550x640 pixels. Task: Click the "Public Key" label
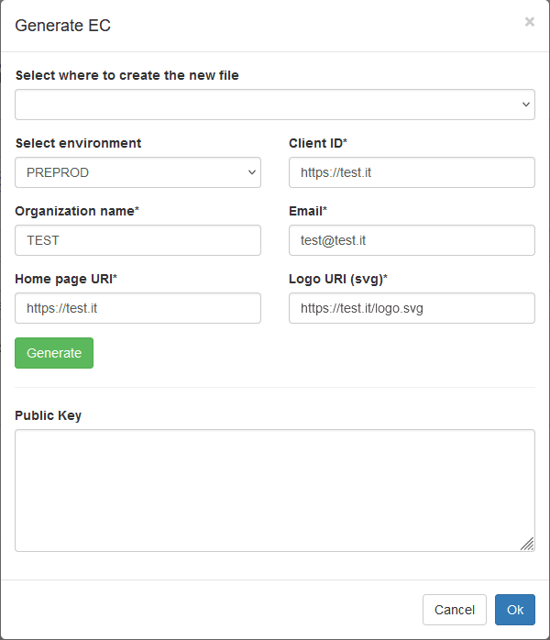click(49, 415)
